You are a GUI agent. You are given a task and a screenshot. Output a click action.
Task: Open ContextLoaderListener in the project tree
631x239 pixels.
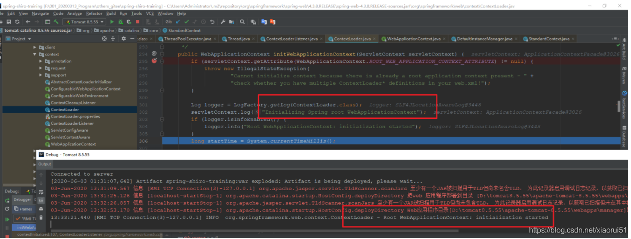pos(72,123)
